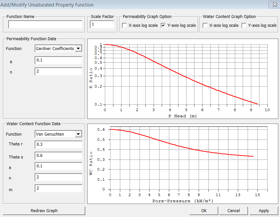This screenshot has height=217, width=280.
Task: Click the 'Theta s' label
Action: coord(16,157)
